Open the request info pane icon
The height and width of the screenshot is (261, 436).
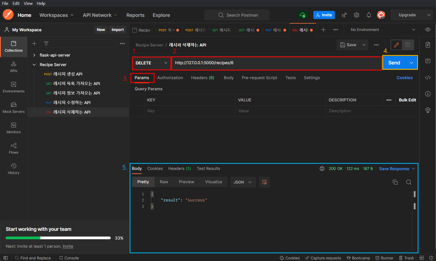pos(428,94)
